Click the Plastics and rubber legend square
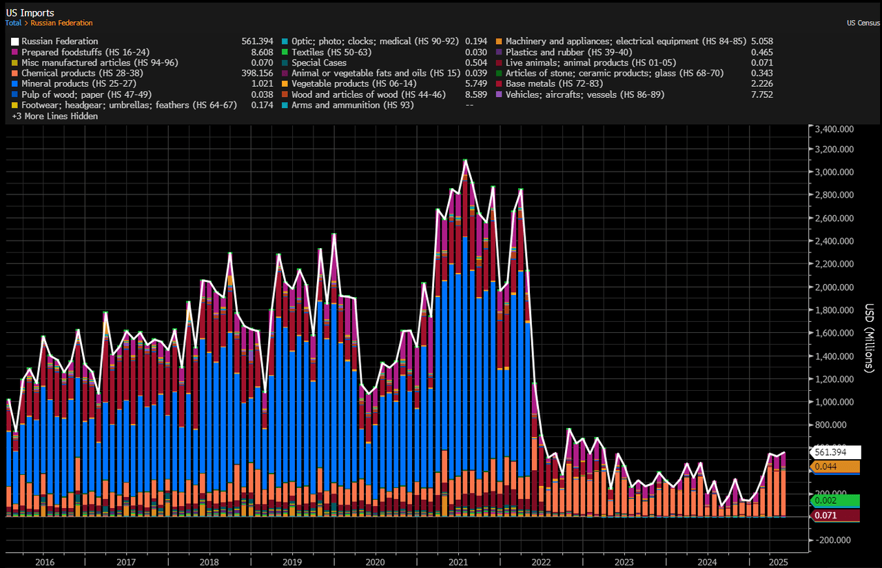 [x=500, y=52]
